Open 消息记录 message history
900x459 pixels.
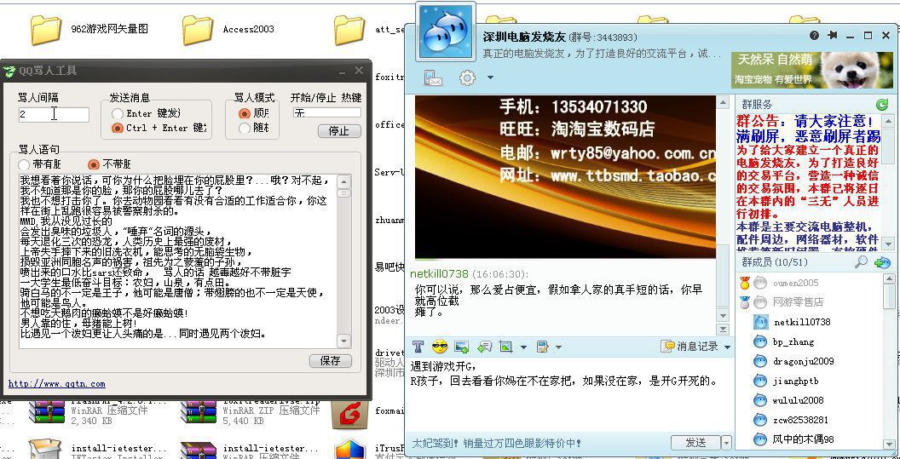(690, 347)
